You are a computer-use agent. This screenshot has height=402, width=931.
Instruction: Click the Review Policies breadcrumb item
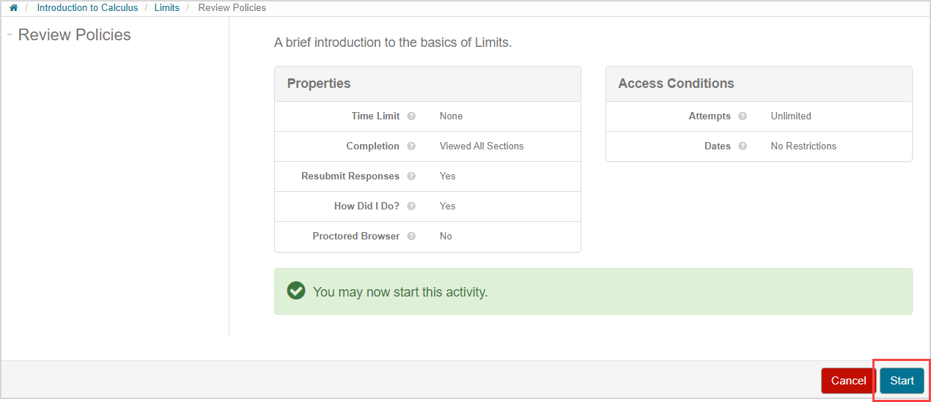pos(232,8)
